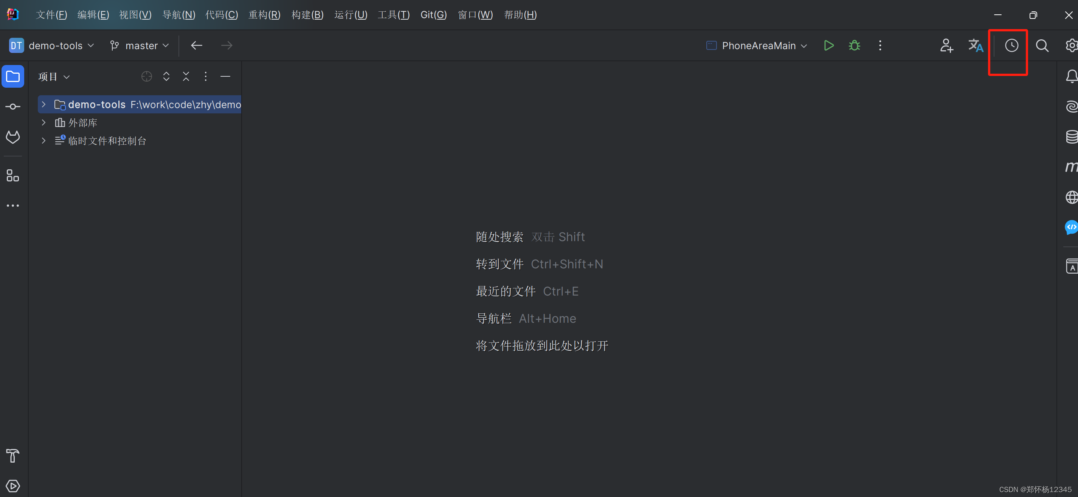Expand the demo-tools project tree node
The height and width of the screenshot is (497, 1078).
point(43,104)
